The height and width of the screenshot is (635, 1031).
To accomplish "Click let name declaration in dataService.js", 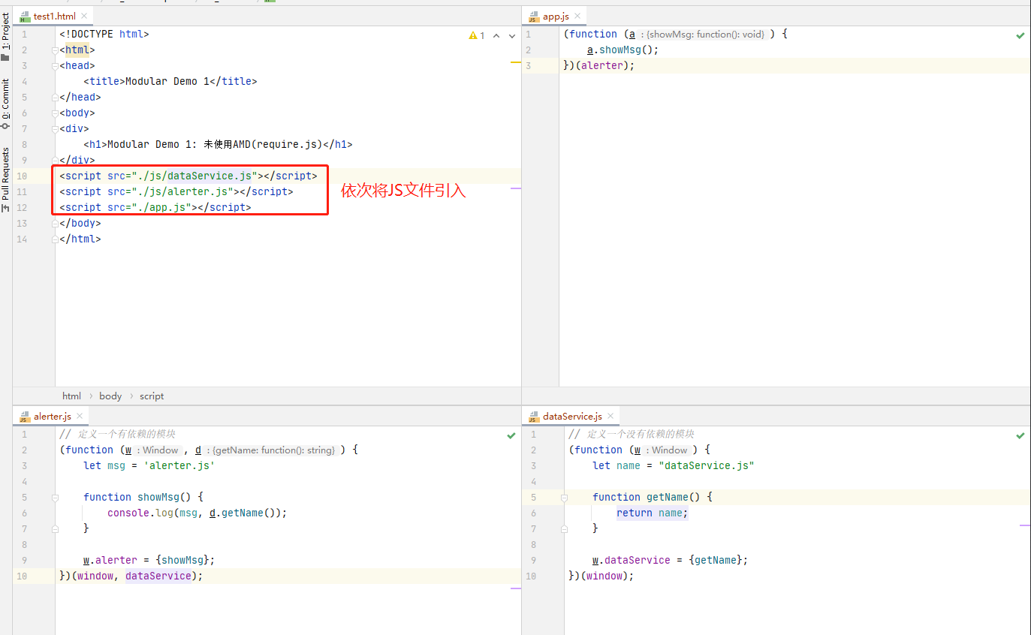I will tap(673, 466).
